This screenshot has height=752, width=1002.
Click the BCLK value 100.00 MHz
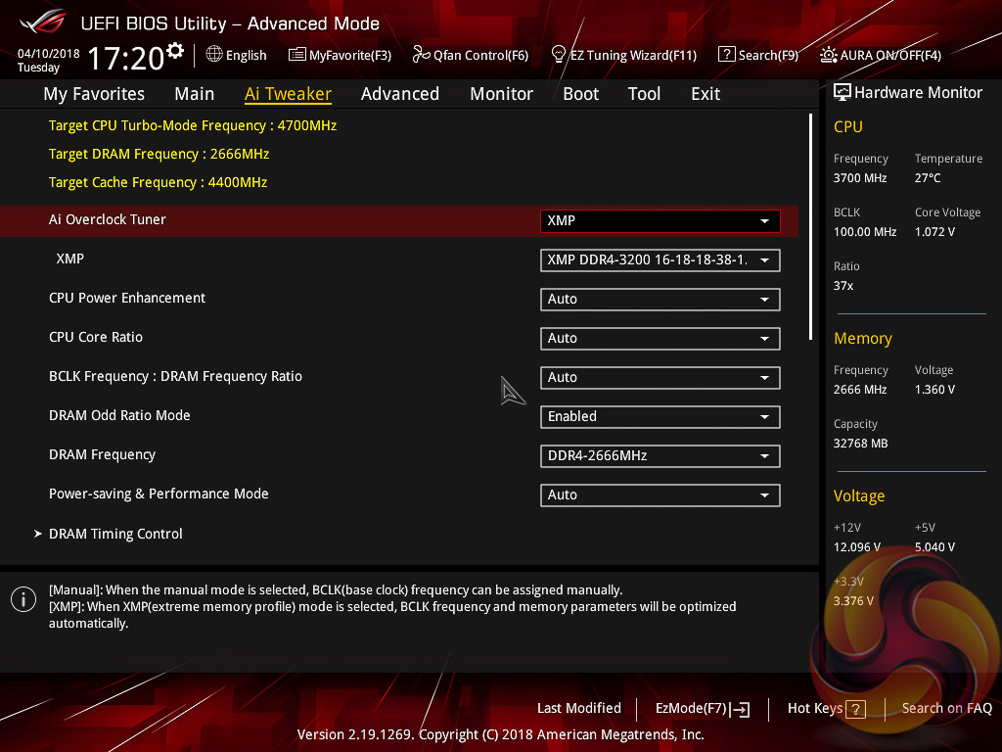coord(865,231)
